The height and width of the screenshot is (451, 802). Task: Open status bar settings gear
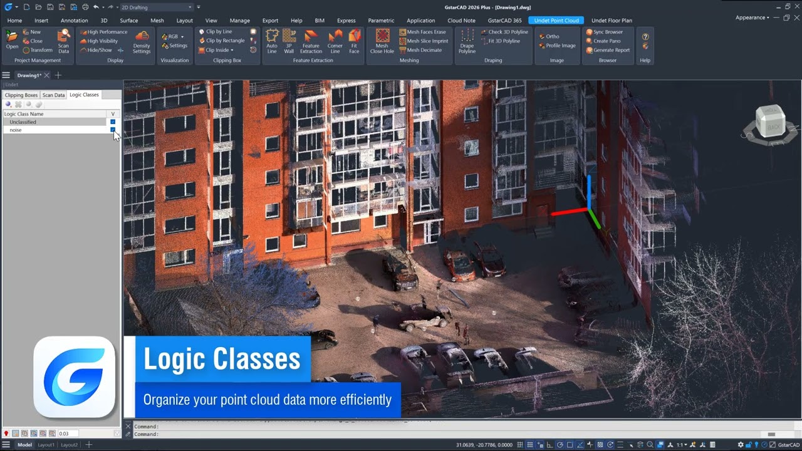741,445
